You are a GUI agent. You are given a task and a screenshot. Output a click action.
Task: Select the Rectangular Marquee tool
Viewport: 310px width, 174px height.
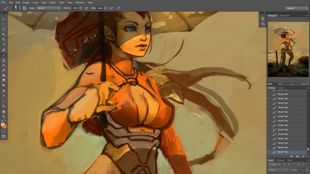[x=3, y=24]
